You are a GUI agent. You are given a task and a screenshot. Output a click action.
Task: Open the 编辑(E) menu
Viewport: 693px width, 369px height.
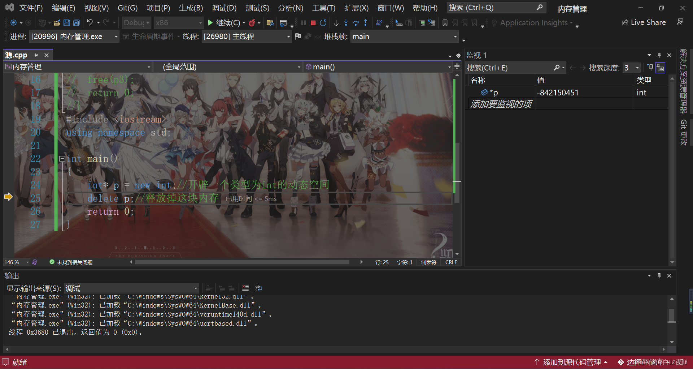point(64,8)
